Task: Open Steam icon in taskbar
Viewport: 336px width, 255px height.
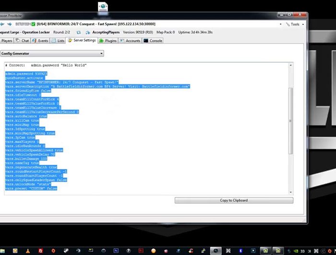Action: coord(66,251)
